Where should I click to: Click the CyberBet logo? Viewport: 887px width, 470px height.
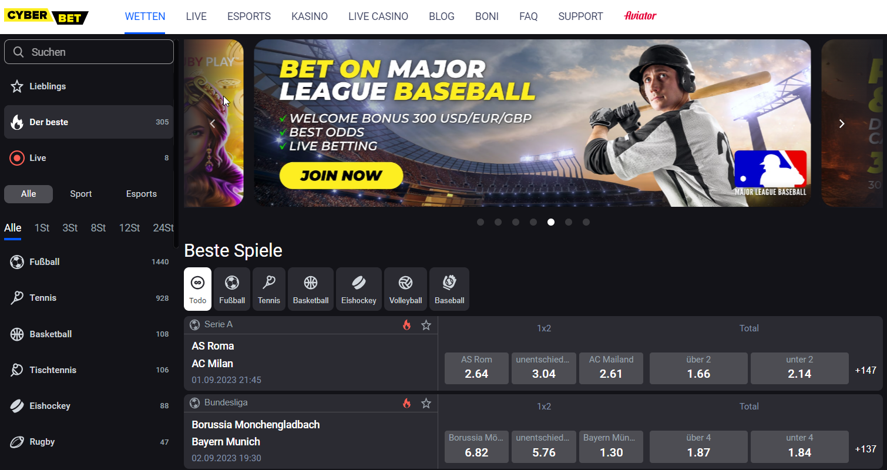click(46, 16)
